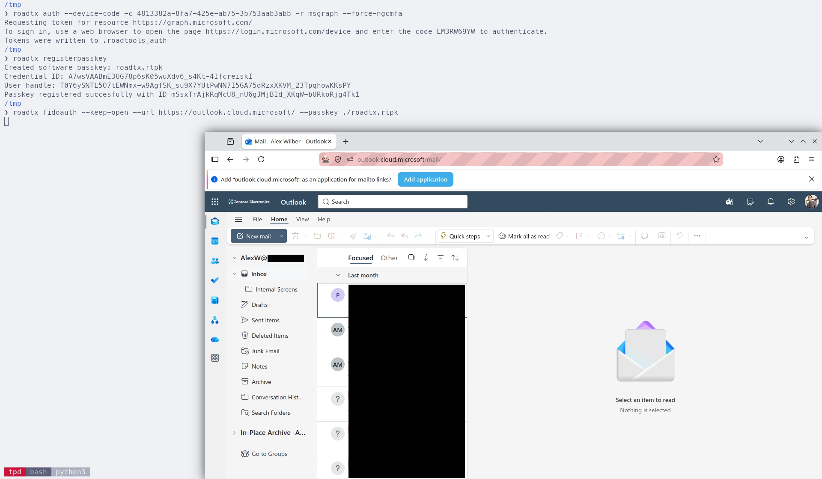Expand the ribbon display options chevron
This screenshot has width=822, height=479.
[806, 238]
